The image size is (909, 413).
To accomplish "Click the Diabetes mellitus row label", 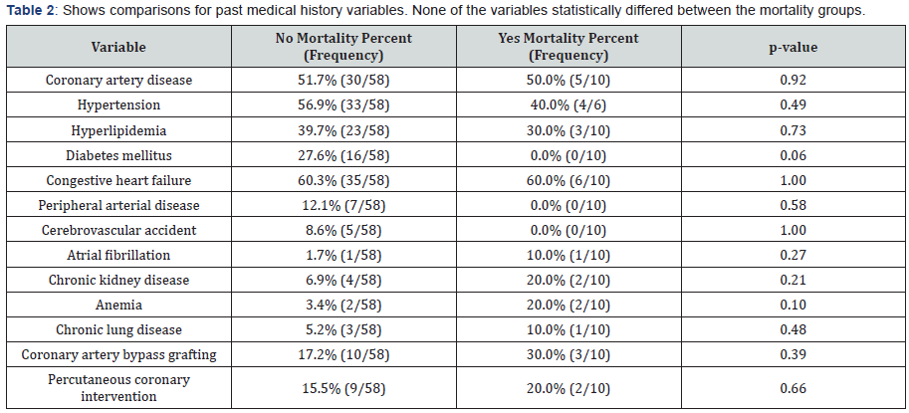I will [x=118, y=154].
